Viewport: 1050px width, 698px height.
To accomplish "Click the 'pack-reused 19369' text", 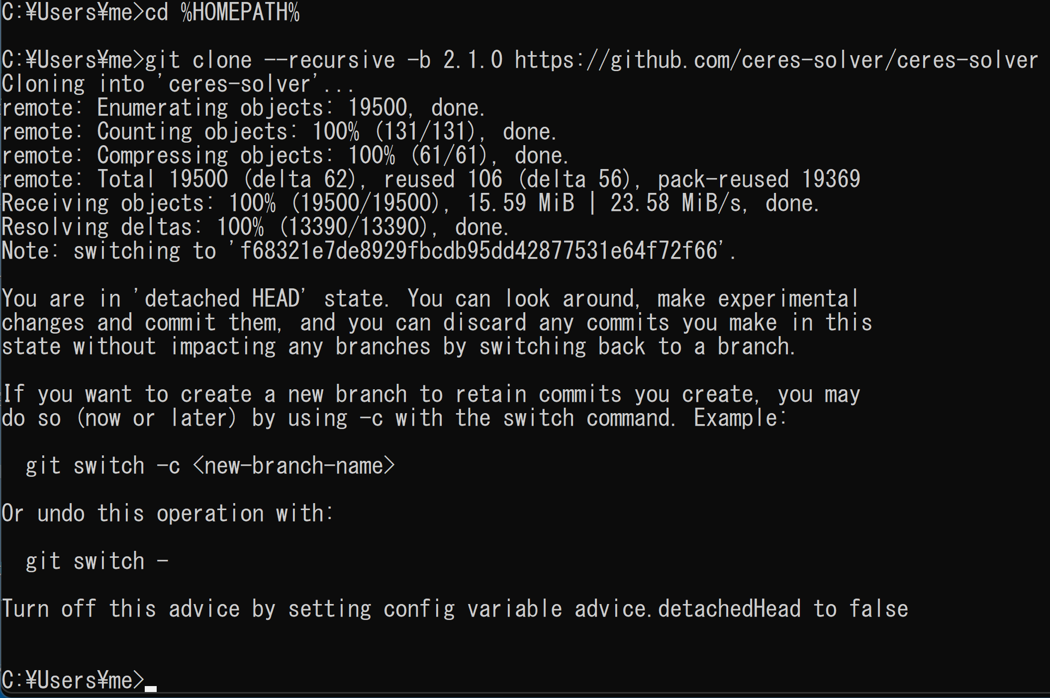I will pos(759,179).
